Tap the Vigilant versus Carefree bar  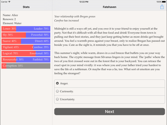tap(26, 47)
